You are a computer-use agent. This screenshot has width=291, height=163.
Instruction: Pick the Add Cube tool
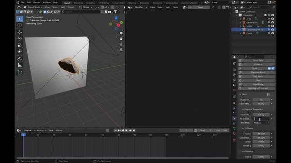tap(20, 72)
